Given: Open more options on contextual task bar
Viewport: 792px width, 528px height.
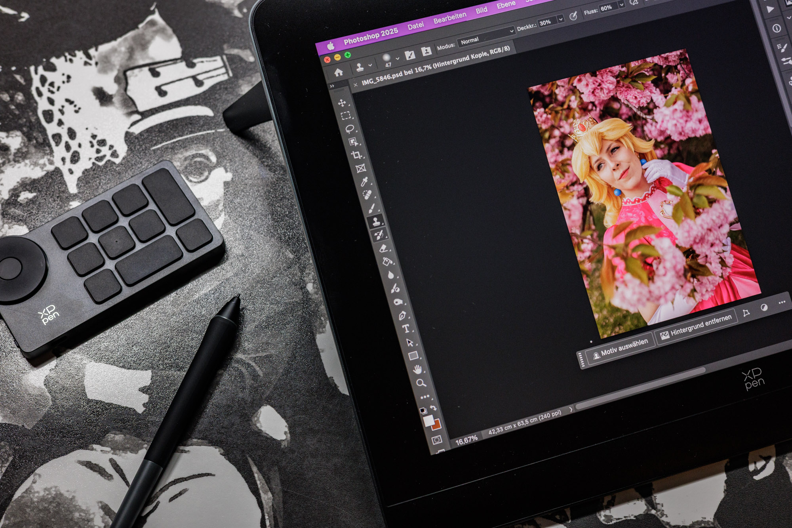Looking at the screenshot, I should (x=782, y=303).
